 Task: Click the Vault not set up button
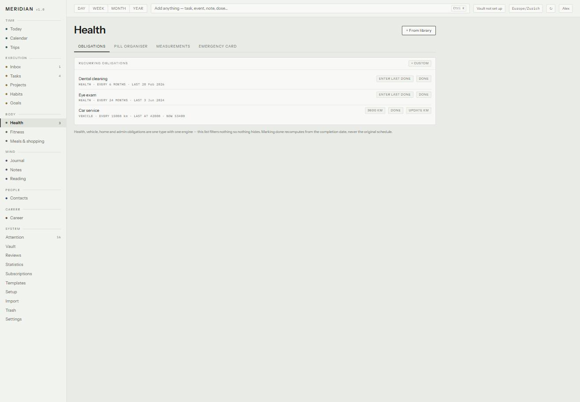point(489,8)
